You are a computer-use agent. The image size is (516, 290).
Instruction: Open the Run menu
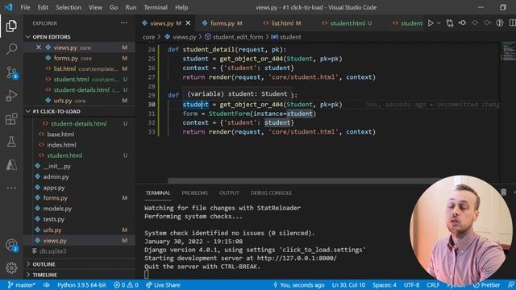[x=131, y=7]
